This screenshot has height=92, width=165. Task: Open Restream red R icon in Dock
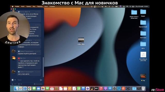(123, 89)
